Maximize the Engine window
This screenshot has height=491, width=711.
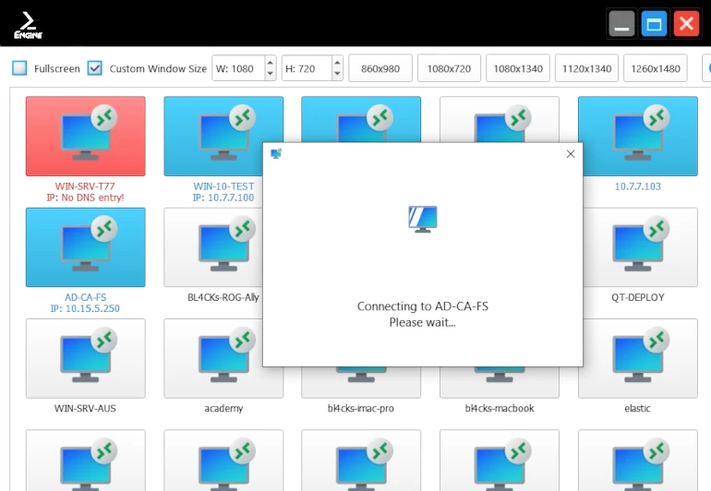pos(654,24)
